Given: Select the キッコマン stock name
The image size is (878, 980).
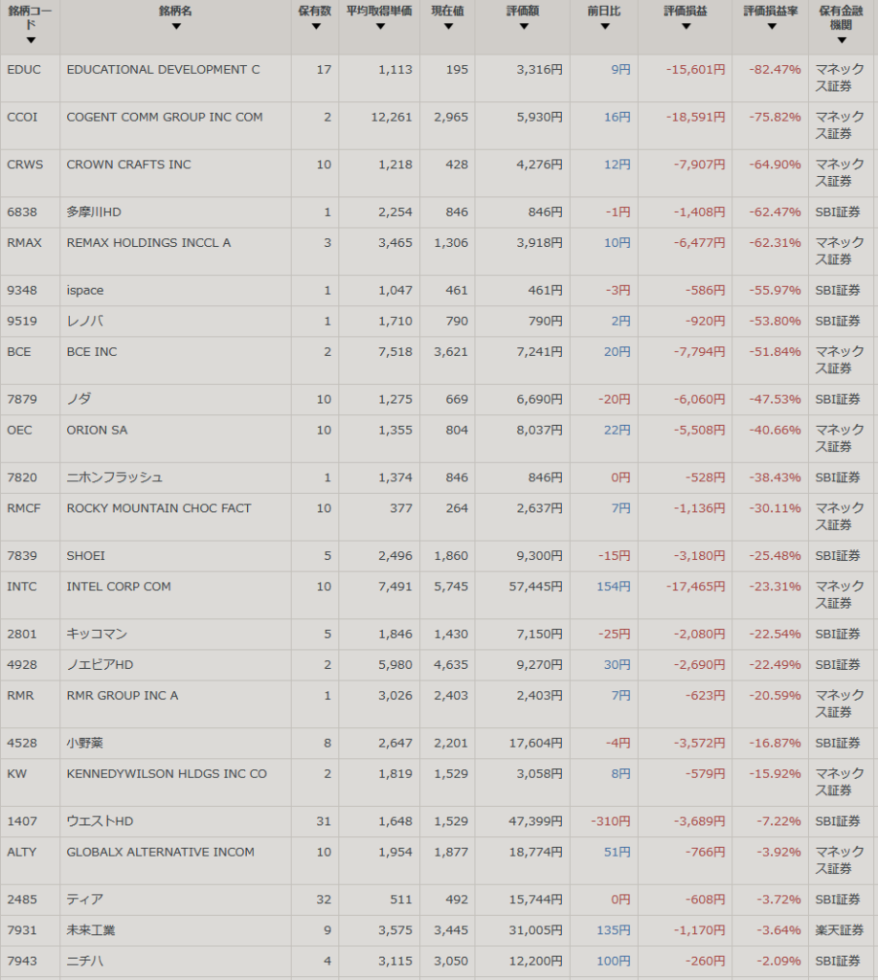Looking at the screenshot, I should click(97, 635).
